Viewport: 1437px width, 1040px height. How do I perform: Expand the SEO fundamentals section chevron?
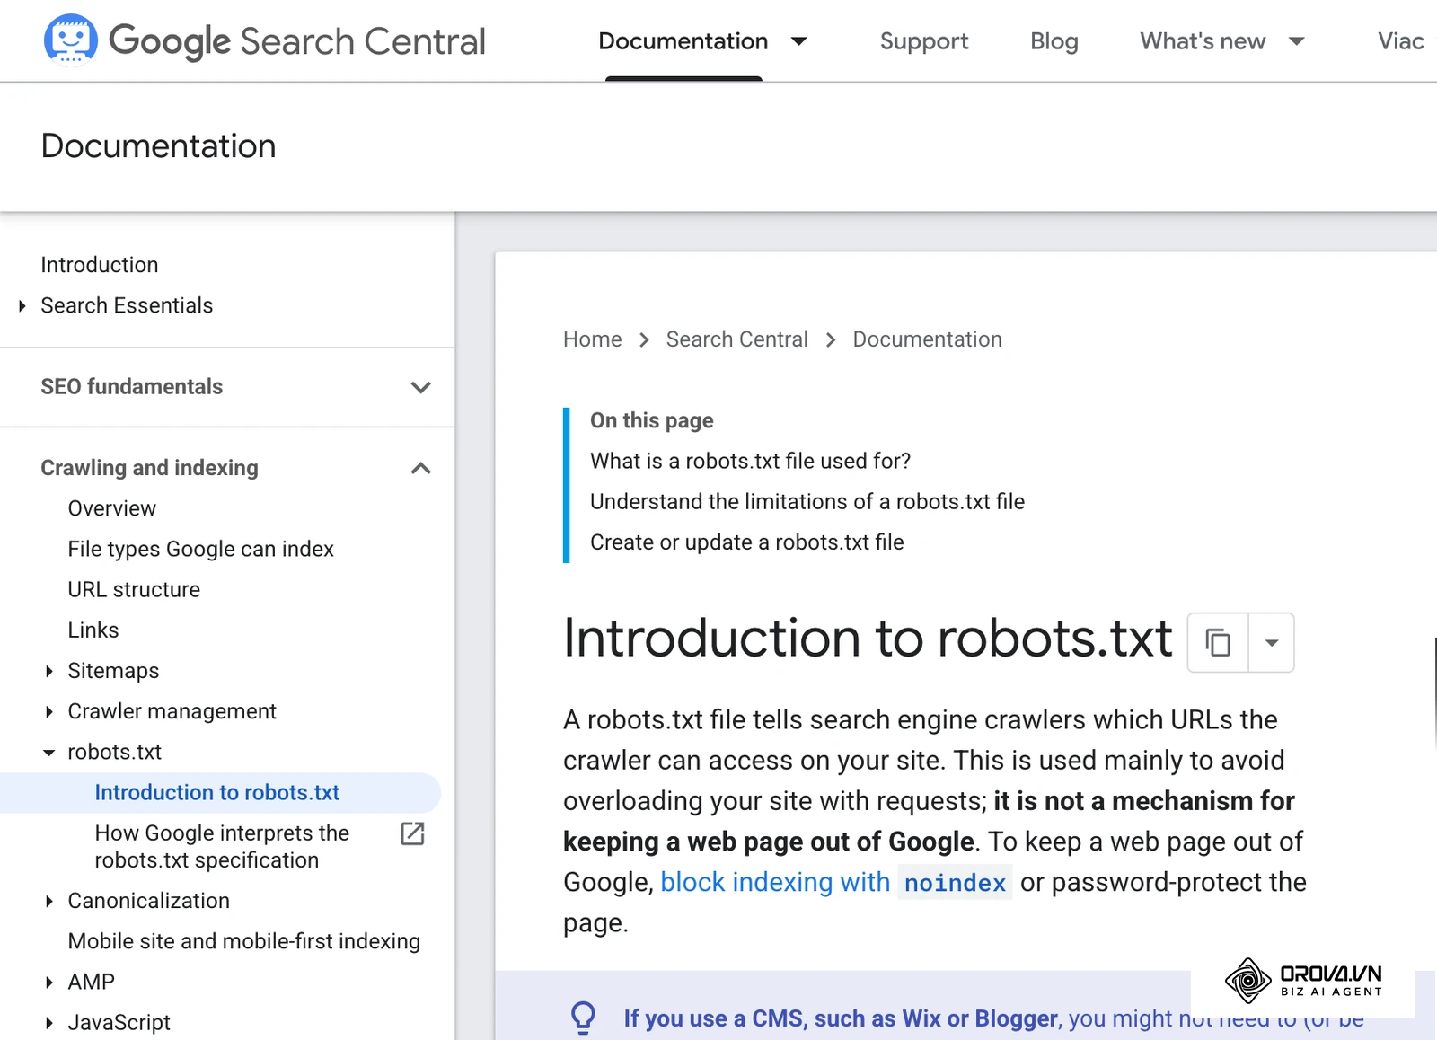(420, 387)
